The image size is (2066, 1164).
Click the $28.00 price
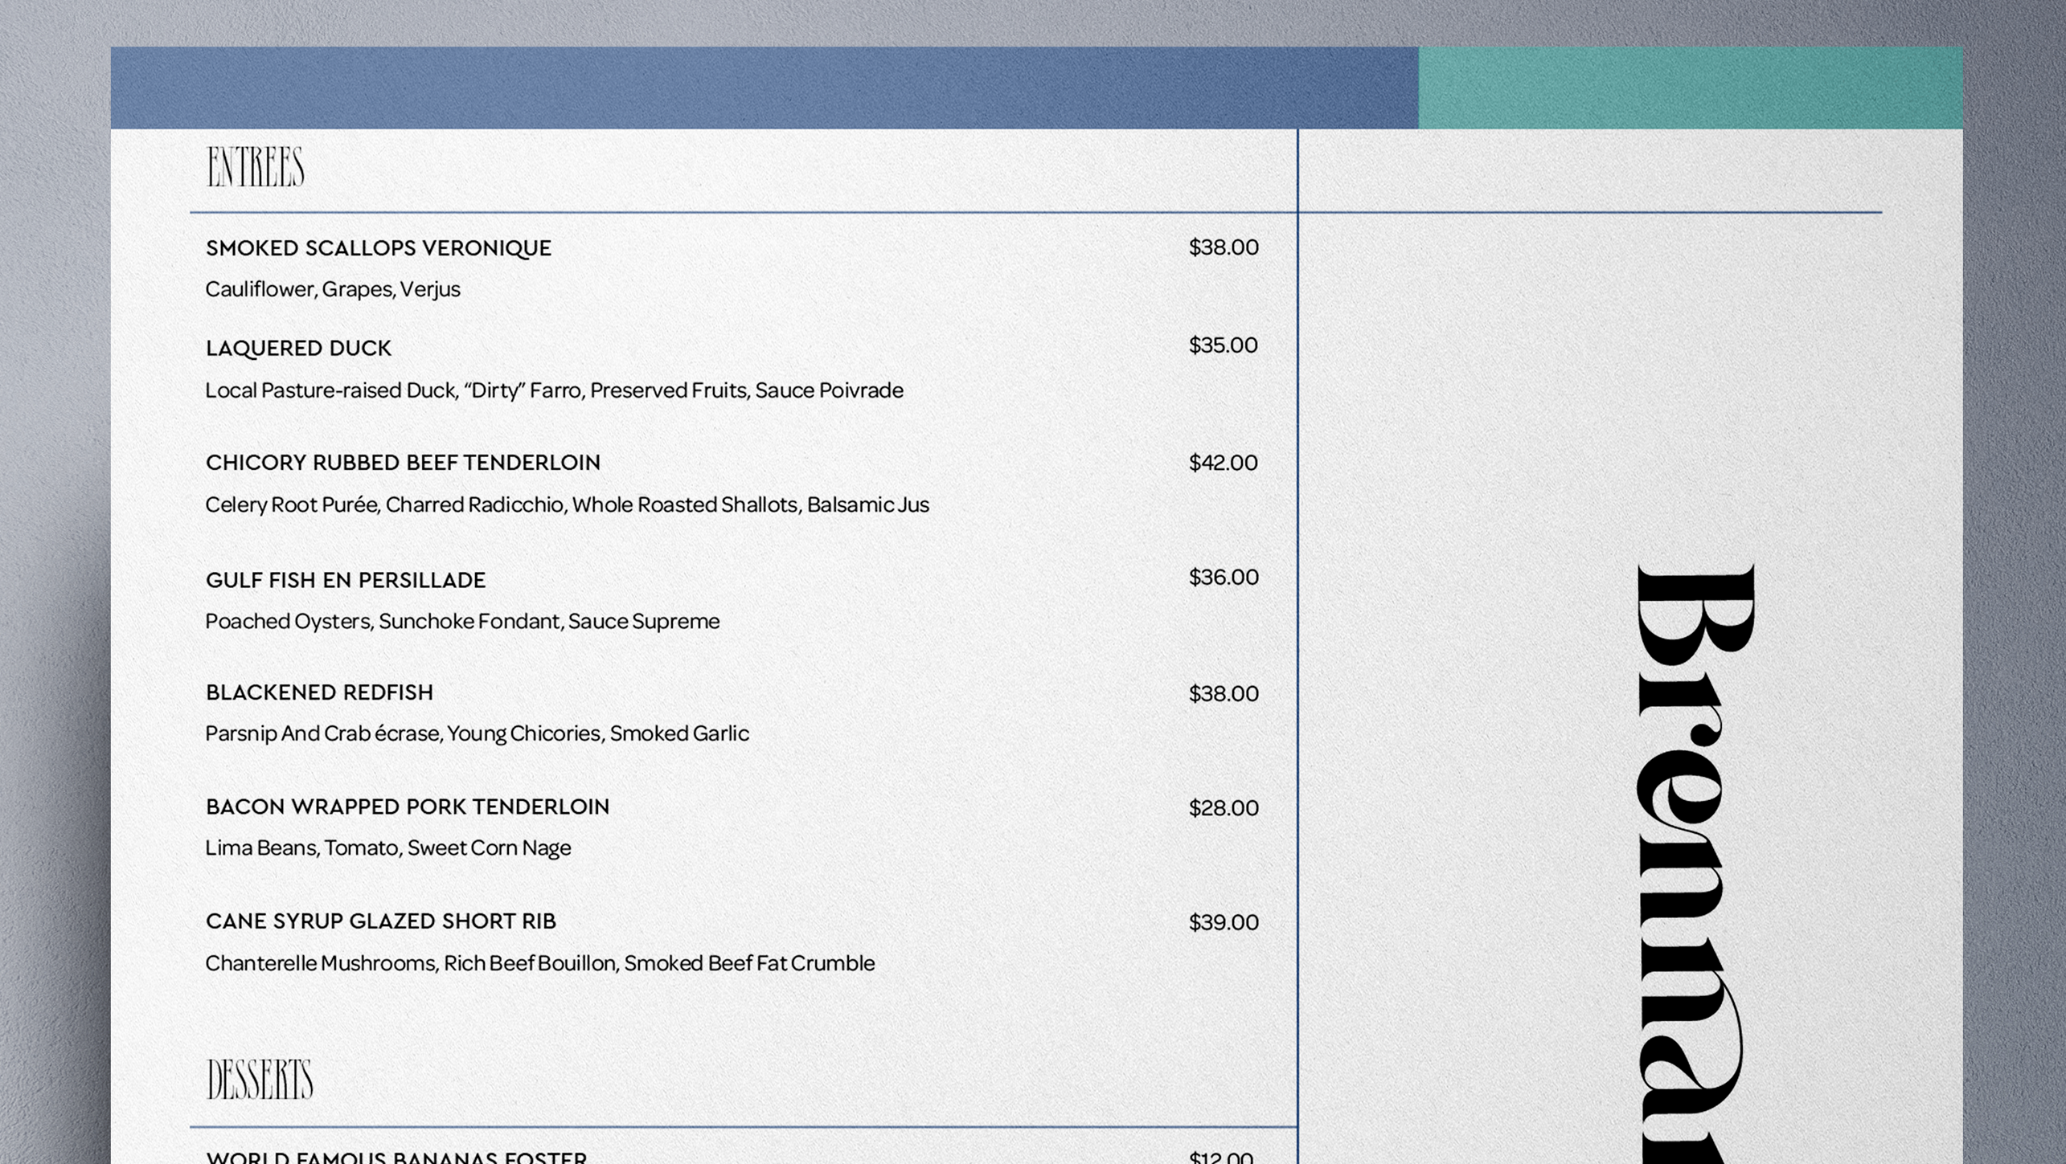[x=1224, y=808]
